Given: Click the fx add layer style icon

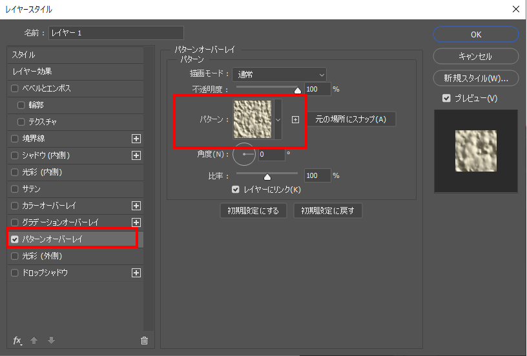Looking at the screenshot, I should point(17,341).
